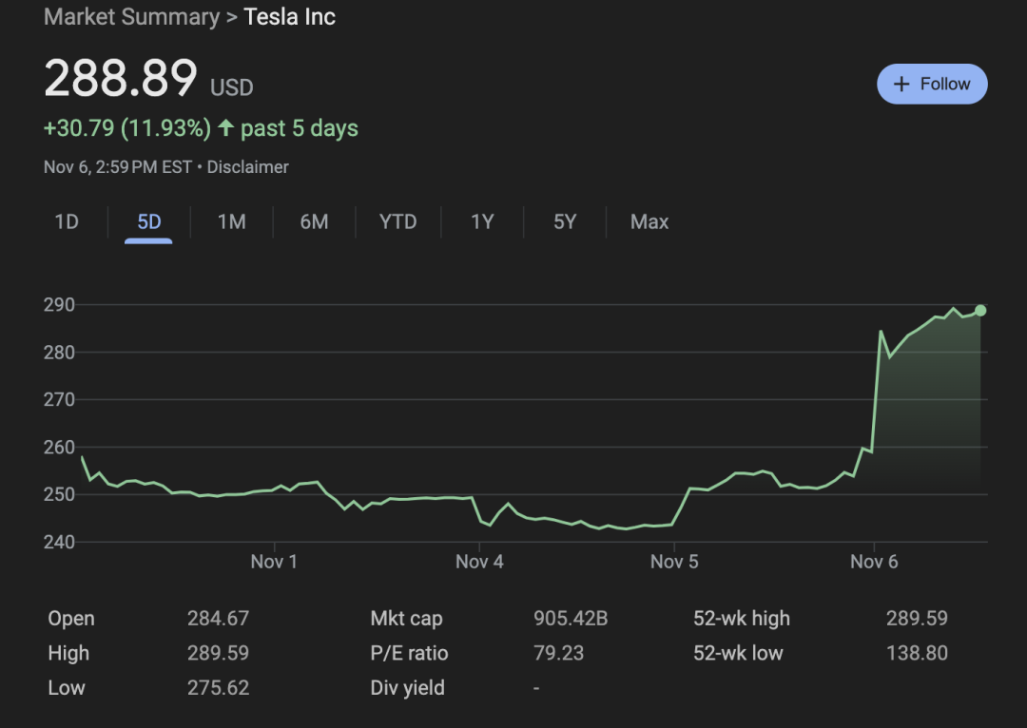Screen dimensions: 1027x728
Task: Click the 290 y-axis label
Action: point(59,305)
